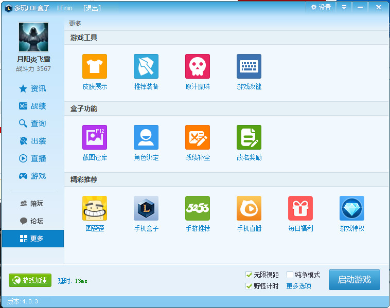This screenshot has height=308, width=390.
Task: Click the 精彩推荐 section header
Action: pos(84,179)
